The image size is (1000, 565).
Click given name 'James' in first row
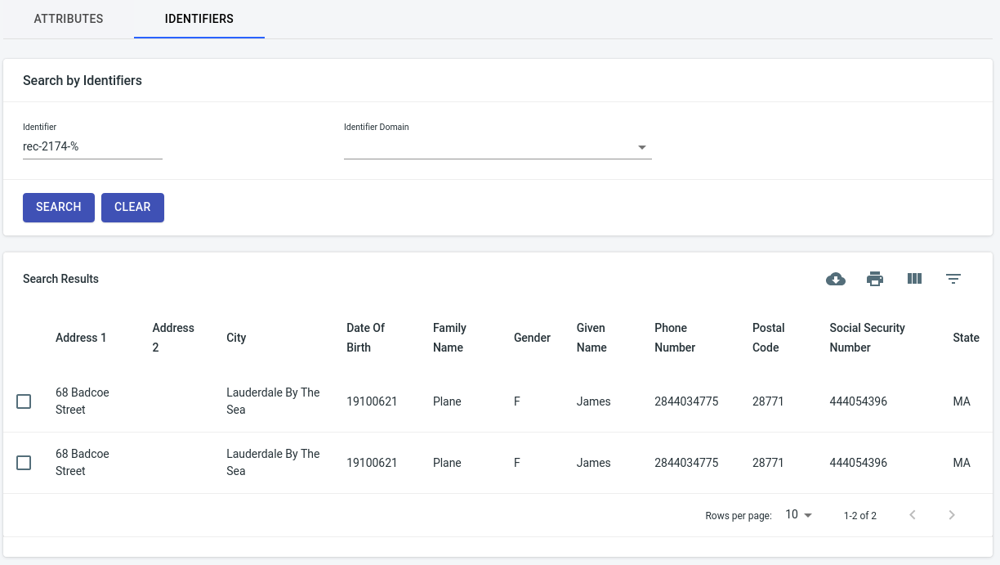click(x=593, y=401)
